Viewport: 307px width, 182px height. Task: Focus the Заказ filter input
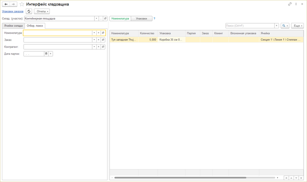(58, 40)
